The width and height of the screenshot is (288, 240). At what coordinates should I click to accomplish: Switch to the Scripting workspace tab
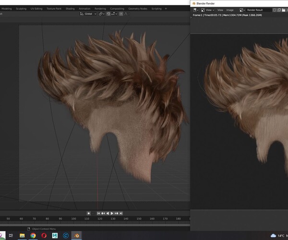coord(156,9)
